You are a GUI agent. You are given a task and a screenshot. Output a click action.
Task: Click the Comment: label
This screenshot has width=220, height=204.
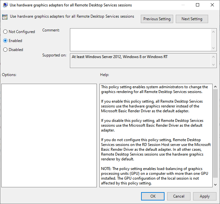tap(51, 30)
